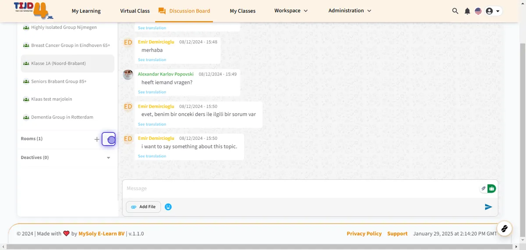Click Alexandar Karlov Popovski's profile photo
This screenshot has width=526, height=250.
(x=128, y=75)
